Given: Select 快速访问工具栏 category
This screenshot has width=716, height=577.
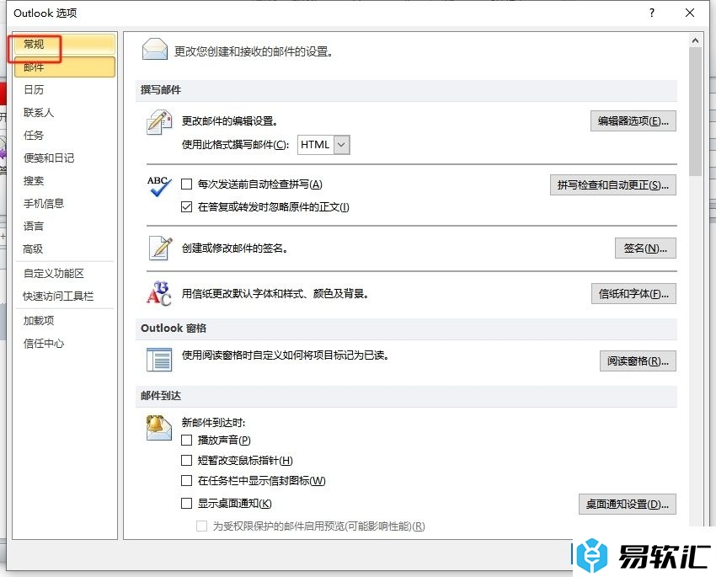Looking at the screenshot, I should tap(64, 297).
